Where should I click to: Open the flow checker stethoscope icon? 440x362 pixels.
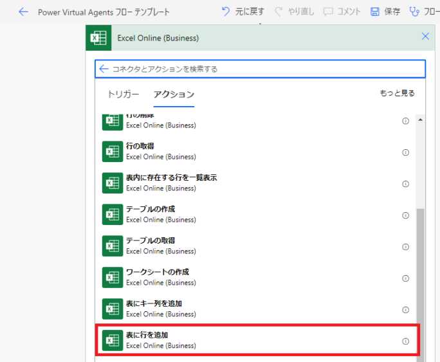coord(414,12)
